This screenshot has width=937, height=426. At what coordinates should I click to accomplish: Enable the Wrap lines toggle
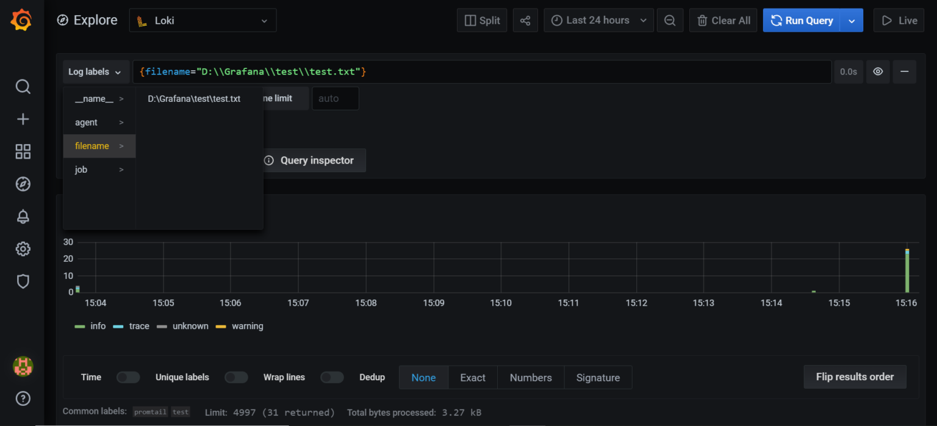[332, 377]
